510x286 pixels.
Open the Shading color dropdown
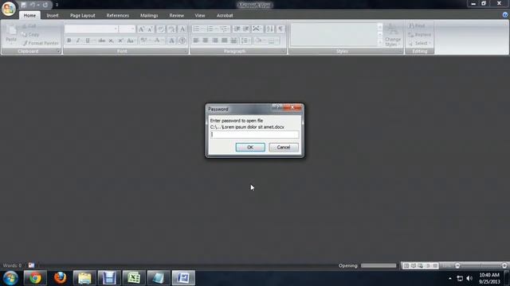tap(259, 41)
